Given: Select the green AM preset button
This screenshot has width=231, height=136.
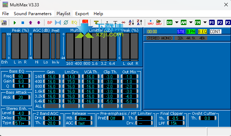Looking at the screenshot, I should 184,23.
